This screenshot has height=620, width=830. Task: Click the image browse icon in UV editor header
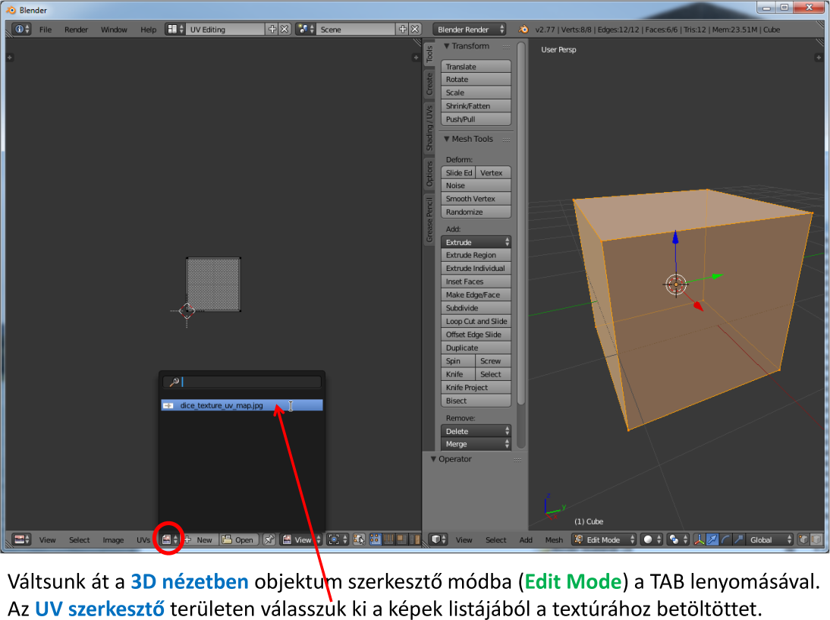(166, 540)
